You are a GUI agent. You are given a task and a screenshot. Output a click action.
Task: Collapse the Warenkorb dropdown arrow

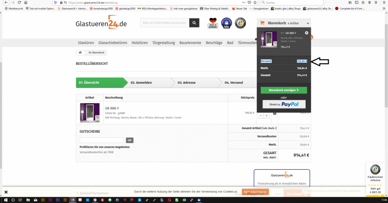click(308, 24)
